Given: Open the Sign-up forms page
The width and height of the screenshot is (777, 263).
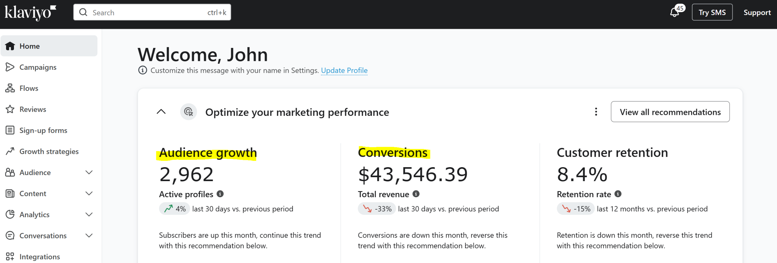Looking at the screenshot, I should tap(43, 130).
